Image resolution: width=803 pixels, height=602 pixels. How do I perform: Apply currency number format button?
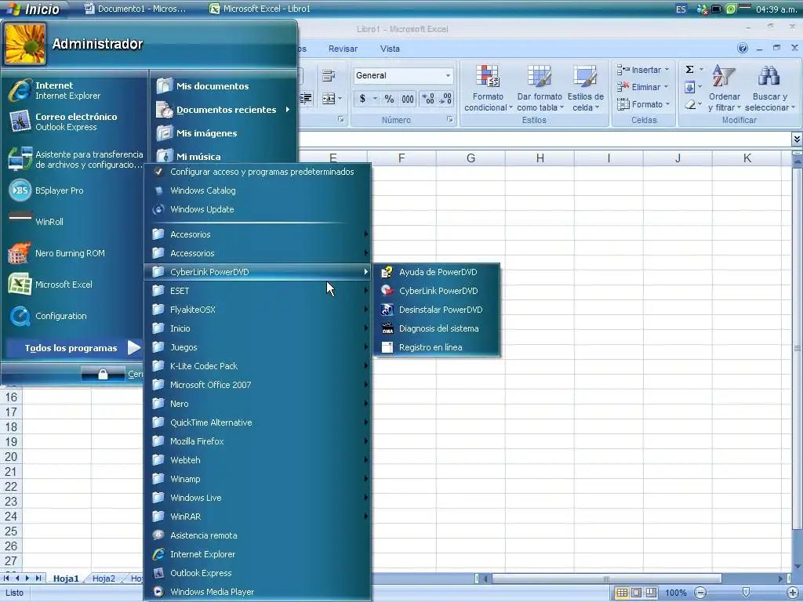[x=362, y=99]
